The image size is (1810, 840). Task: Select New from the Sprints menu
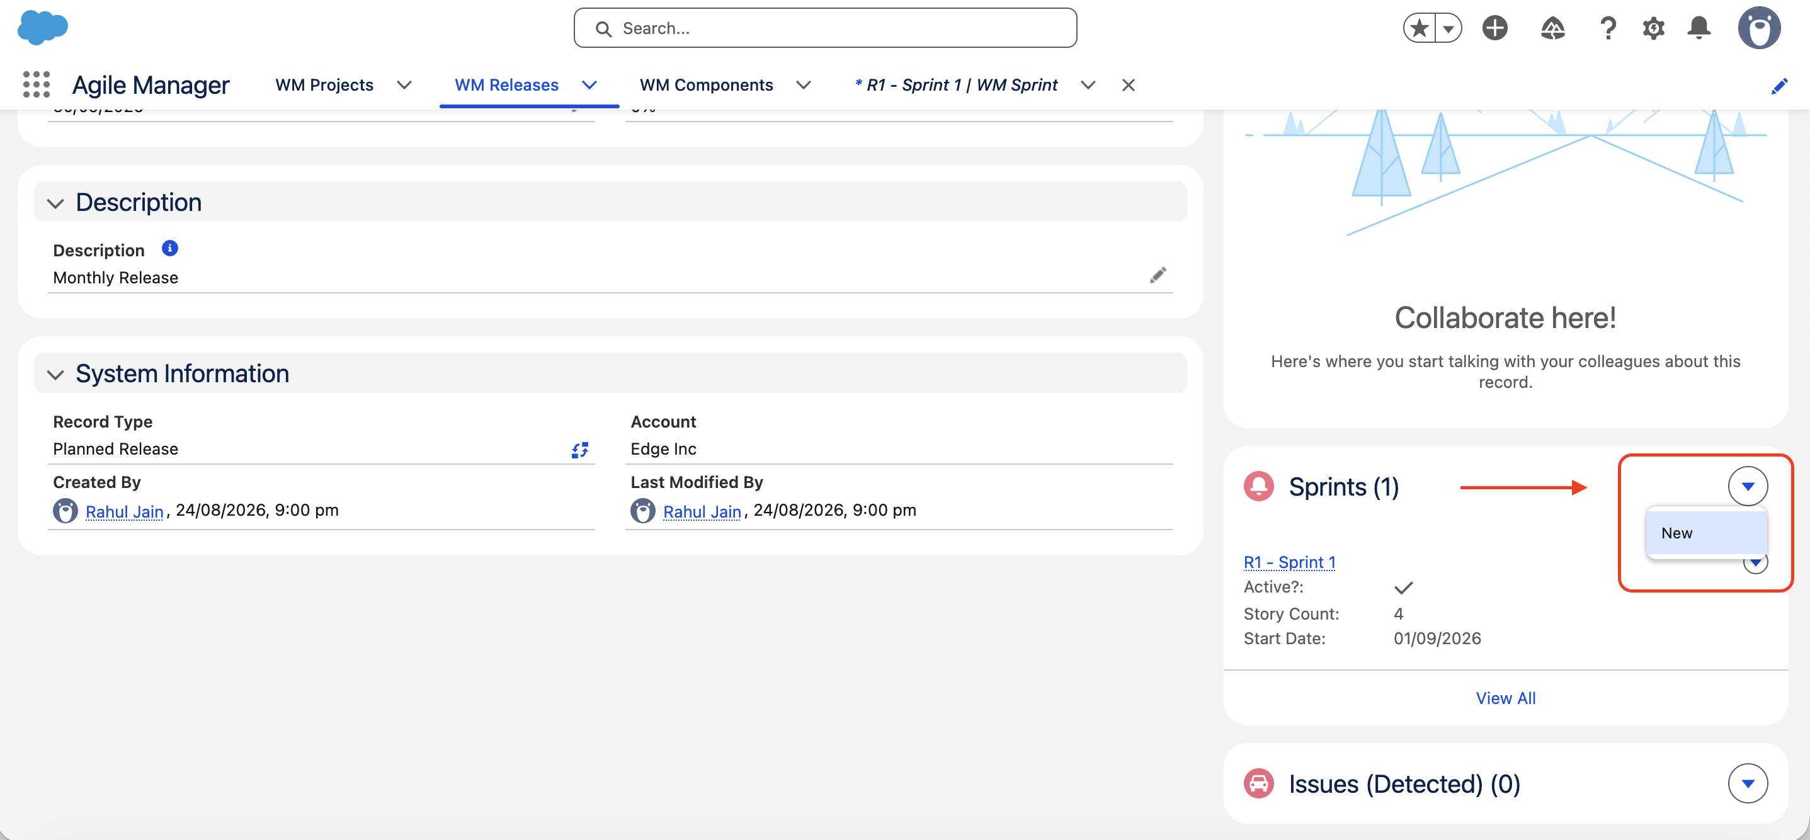(x=1706, y=533)
